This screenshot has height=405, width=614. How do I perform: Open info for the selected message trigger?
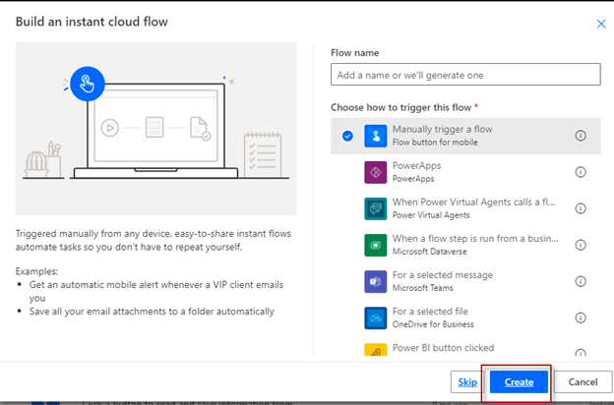coord(581,281)
